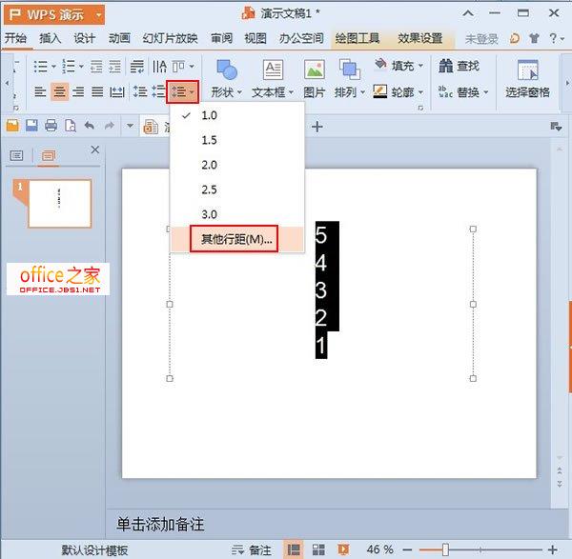Decrease the indent level
The width and height of the screenshot is (572, 559).
pyautogui.click(x=96, y=67)
